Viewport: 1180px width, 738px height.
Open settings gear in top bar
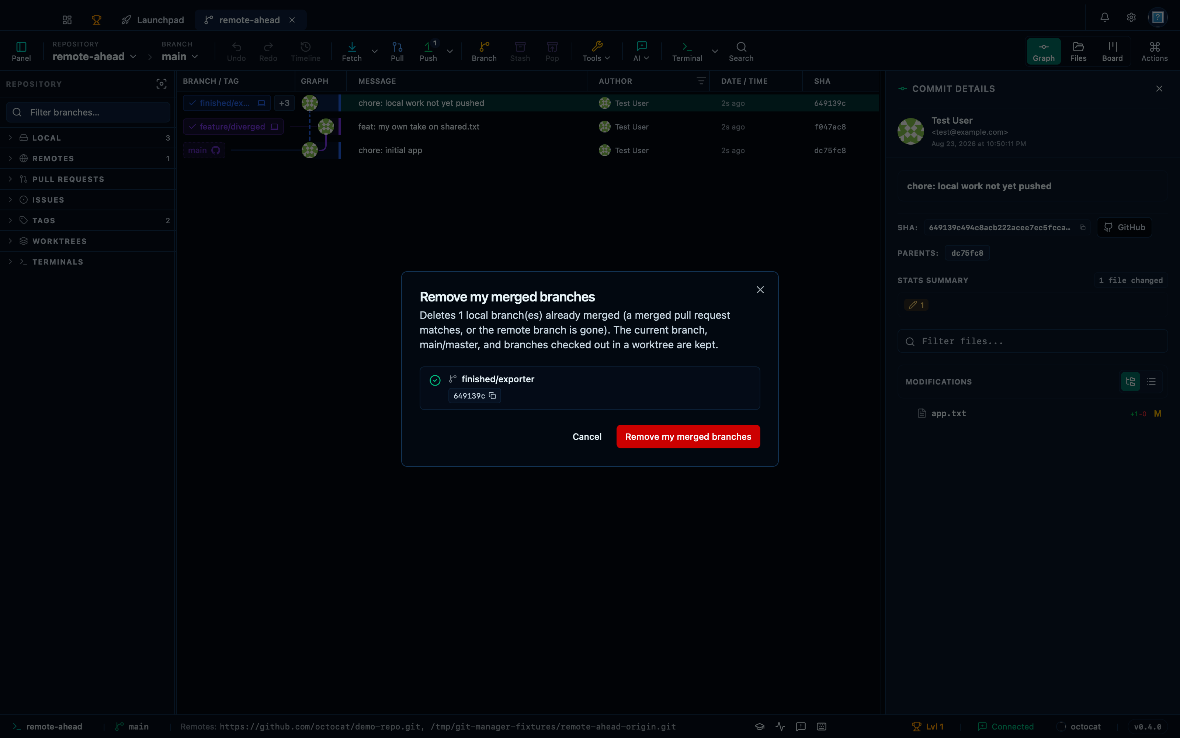pyautogui.click(x=1131, y=18)
